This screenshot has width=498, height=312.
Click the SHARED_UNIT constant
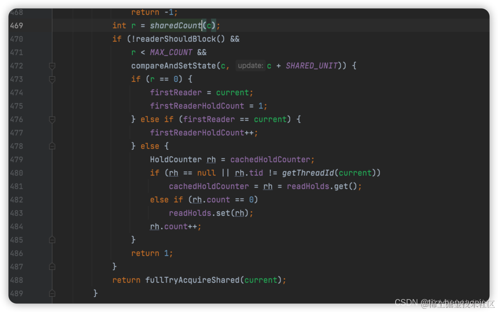pyautogui.click(x=311, y=66)
